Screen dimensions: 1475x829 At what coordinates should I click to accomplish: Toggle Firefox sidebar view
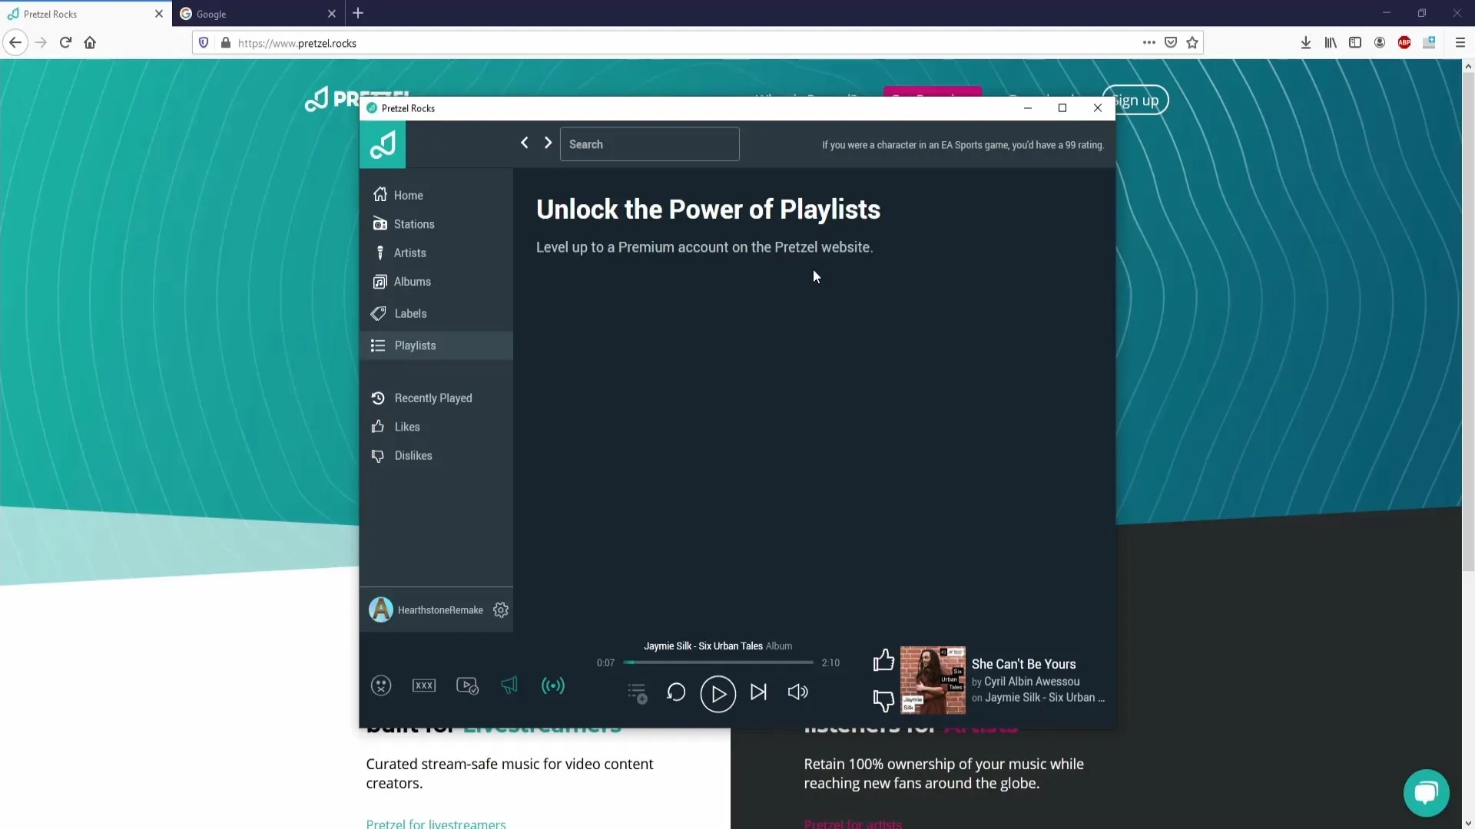point(1355,43)
